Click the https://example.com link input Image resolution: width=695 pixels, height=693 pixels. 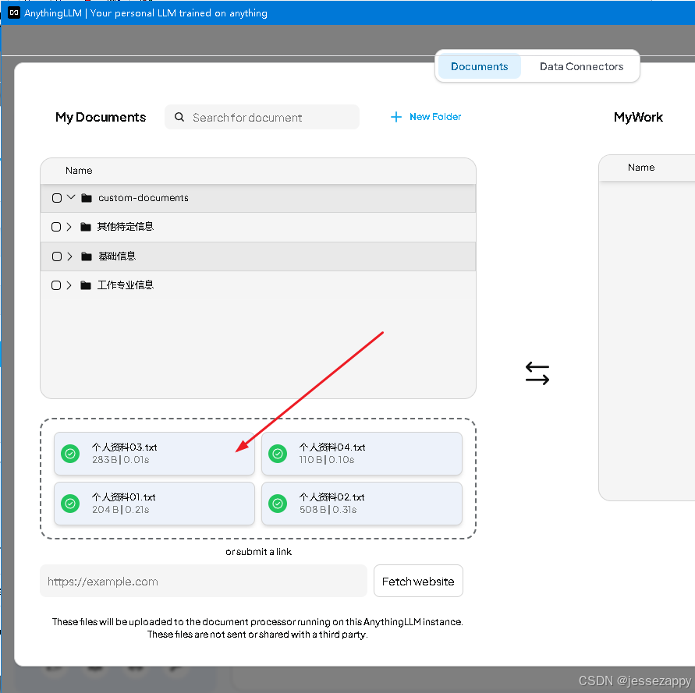click(204, 581)
